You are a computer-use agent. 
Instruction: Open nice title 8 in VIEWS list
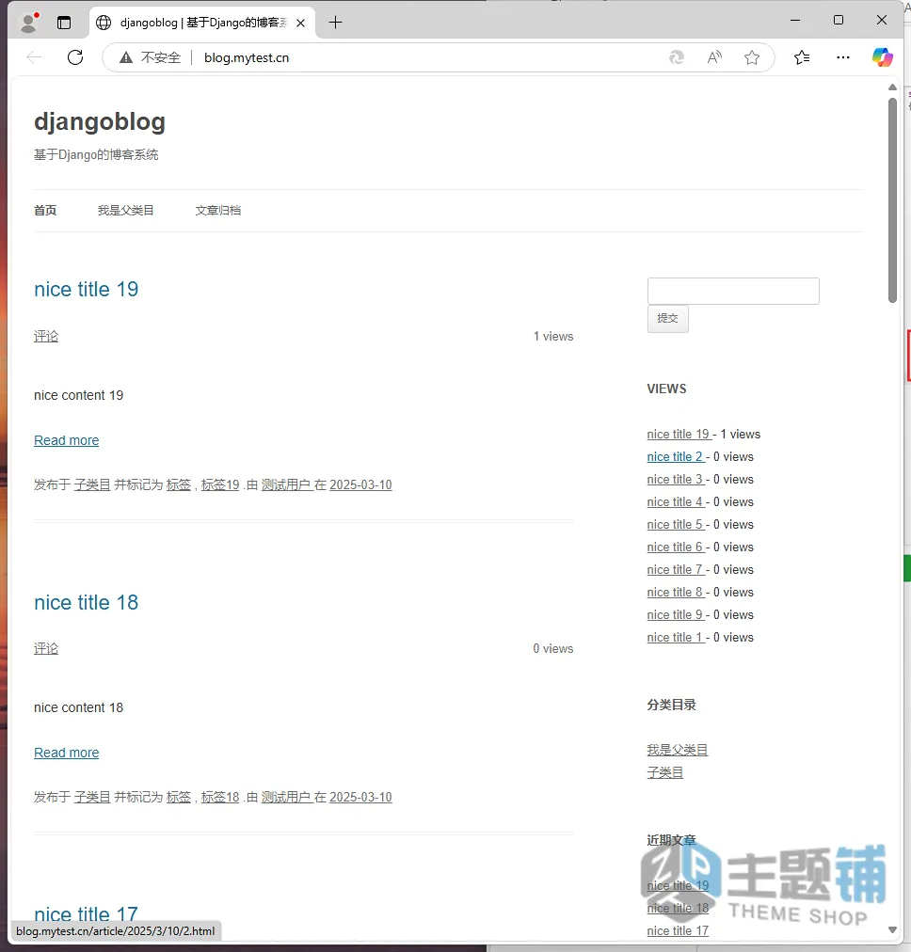click(x=675, y=592)
